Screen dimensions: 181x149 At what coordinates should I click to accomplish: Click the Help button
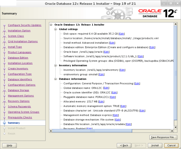10,145
